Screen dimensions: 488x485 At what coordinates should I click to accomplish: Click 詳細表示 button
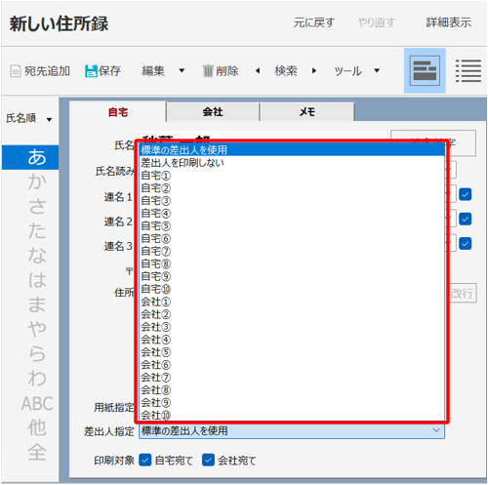click(449, 22)
